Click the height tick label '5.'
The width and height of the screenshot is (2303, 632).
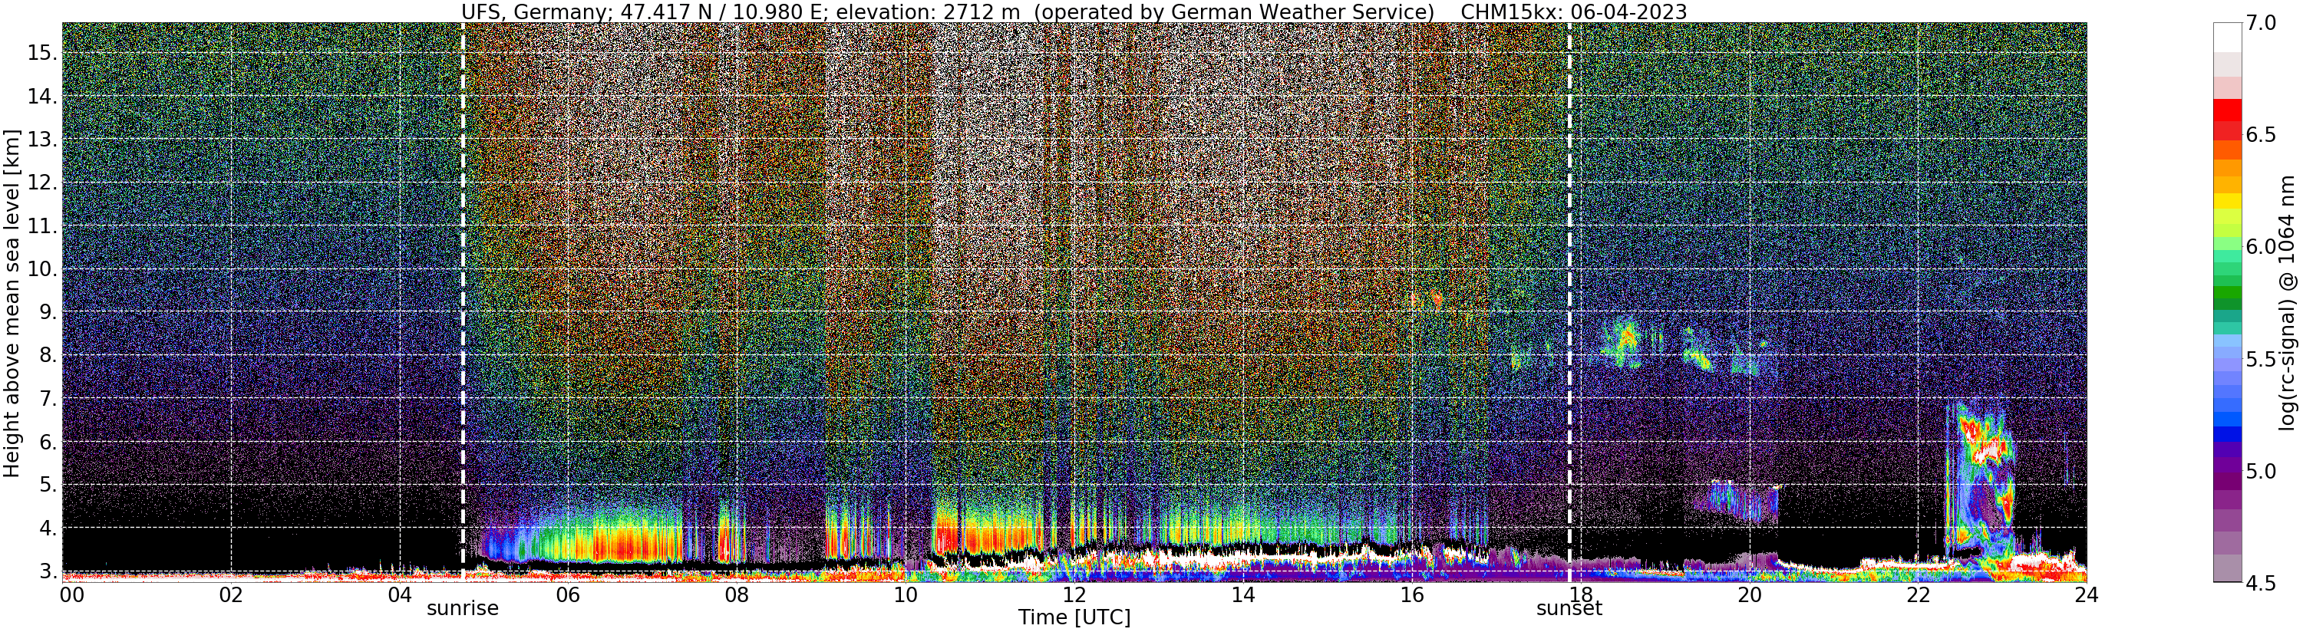click(48, 485)
